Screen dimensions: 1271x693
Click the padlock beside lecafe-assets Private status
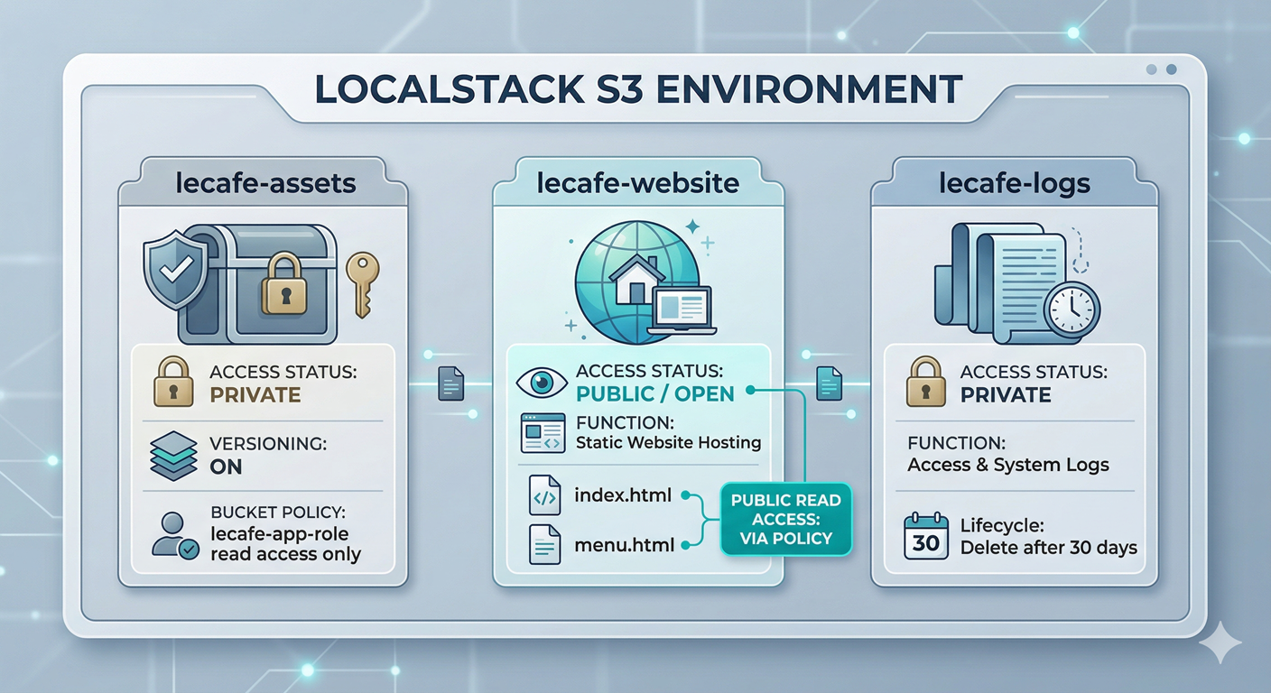(172, 383)
